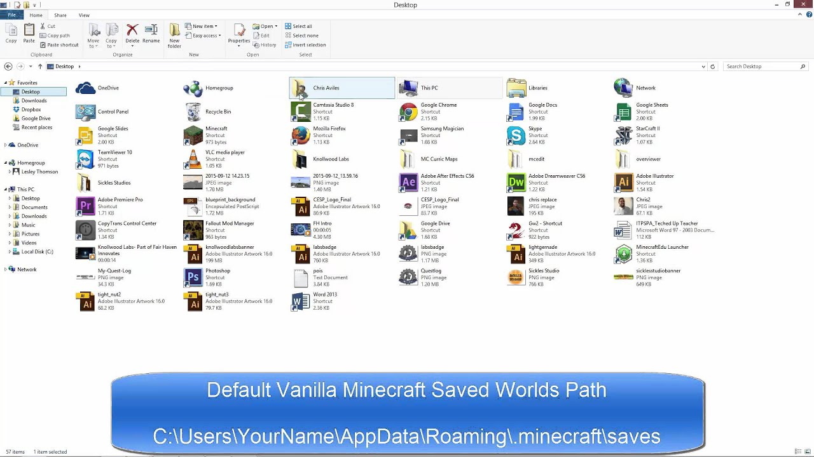The height and width of the screenshot is (457, 814).
Task: Click Select all in ribbon
Action: (298, 27)
